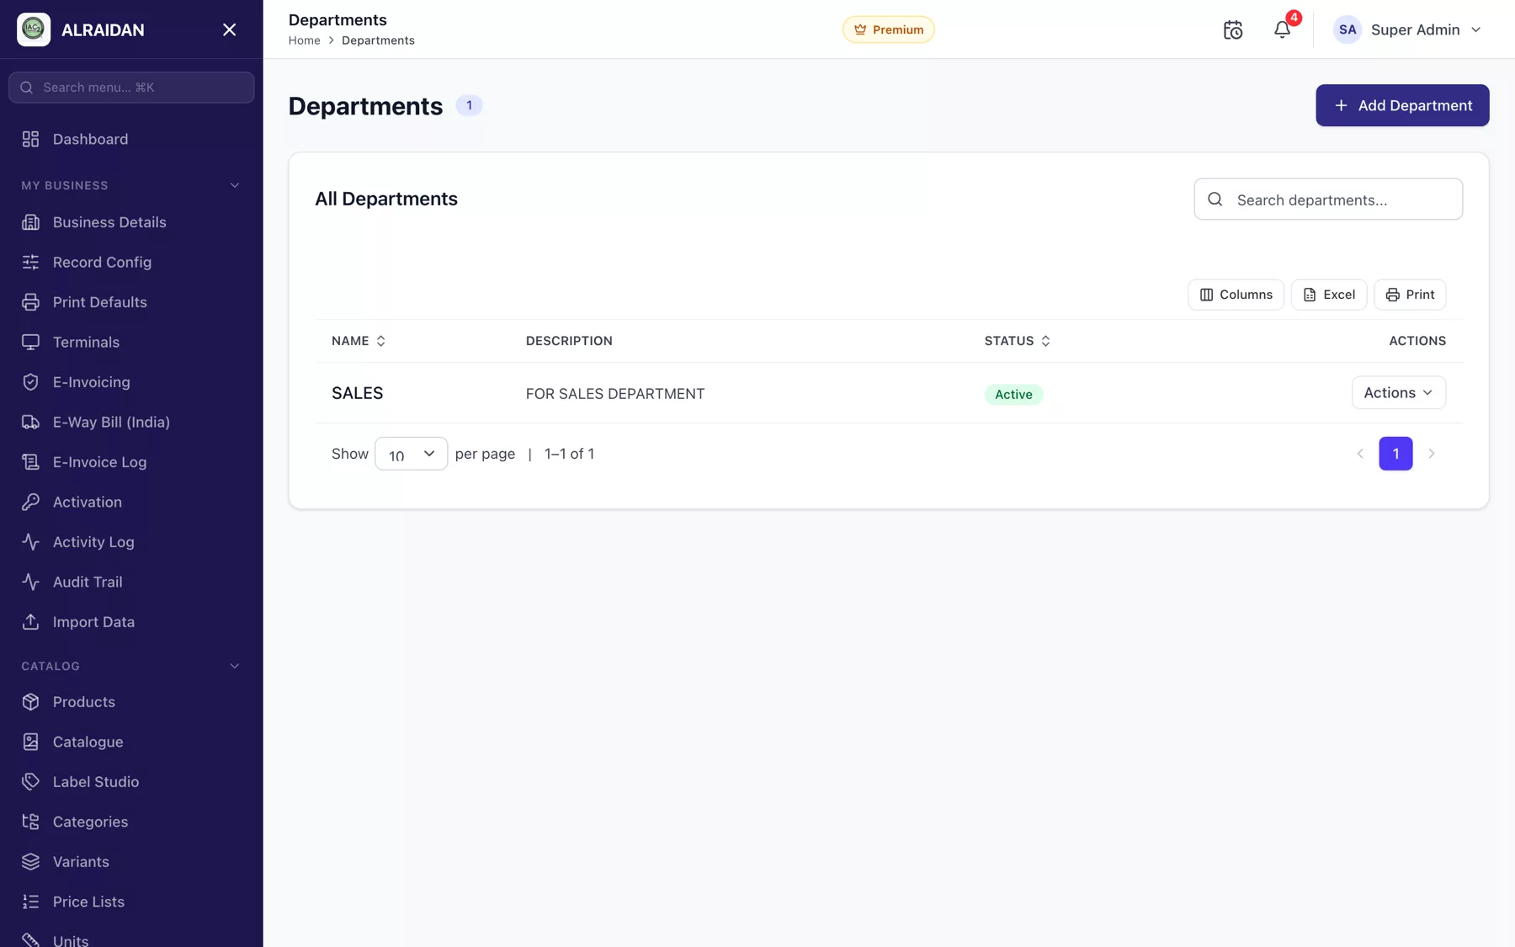Click the Price Lists icon
Screen dimensions: 1515x947
tap(31, 902)
